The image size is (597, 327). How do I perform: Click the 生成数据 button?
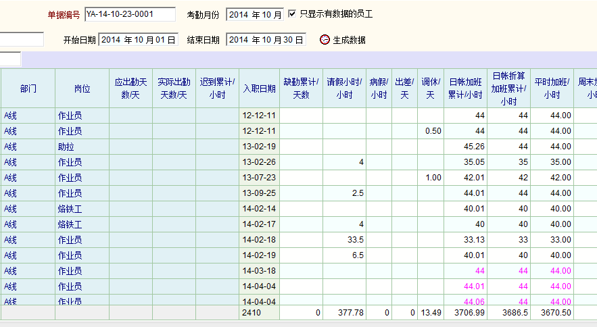pyautogui.click(x=349, y=40)
